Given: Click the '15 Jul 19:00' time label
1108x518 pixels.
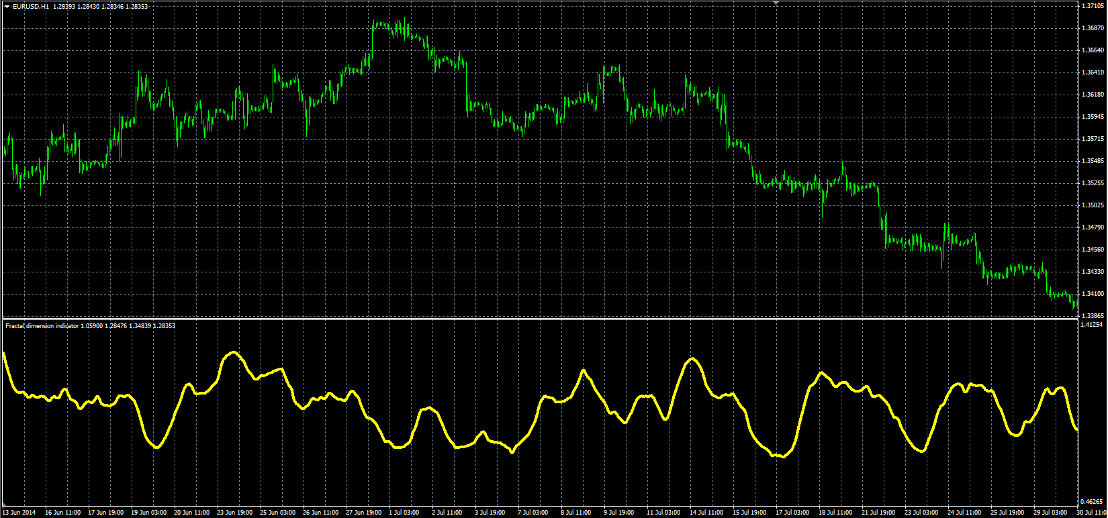Looking at the screenshot, I should click(751, 513).
